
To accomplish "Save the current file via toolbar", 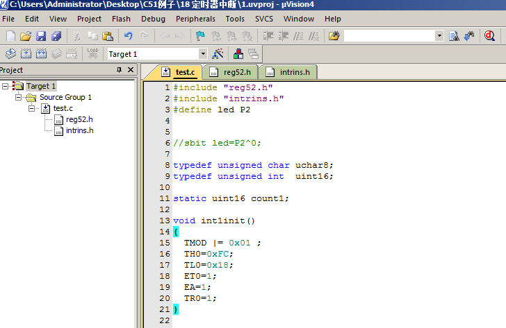I will point(41,36).
